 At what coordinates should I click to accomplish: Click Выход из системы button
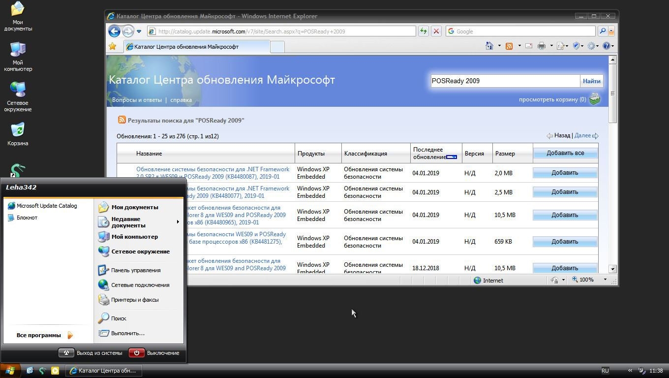click(91, 353)
